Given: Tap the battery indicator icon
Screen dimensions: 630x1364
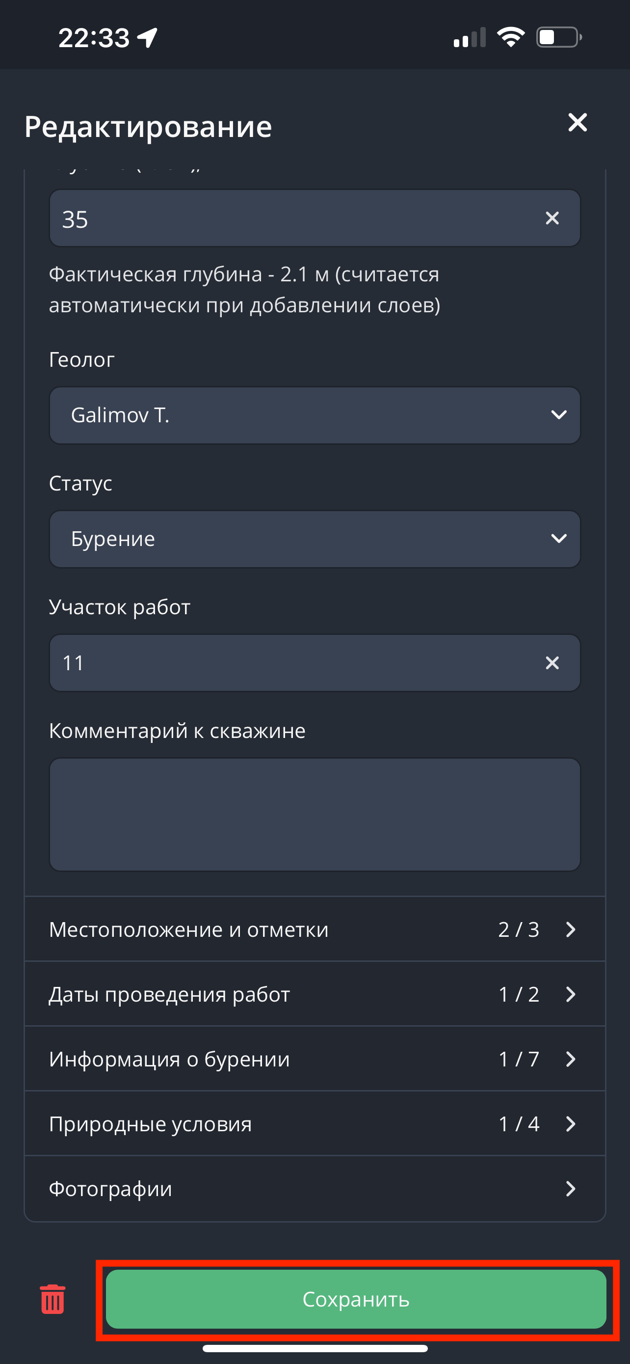Looking at the screenshot, I should pyautogui.click(x=558, y=38).
